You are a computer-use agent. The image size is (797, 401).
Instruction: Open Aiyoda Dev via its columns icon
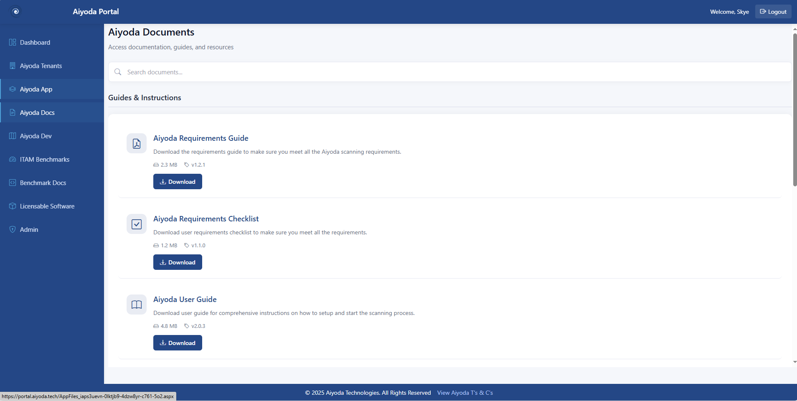[12, 136]
